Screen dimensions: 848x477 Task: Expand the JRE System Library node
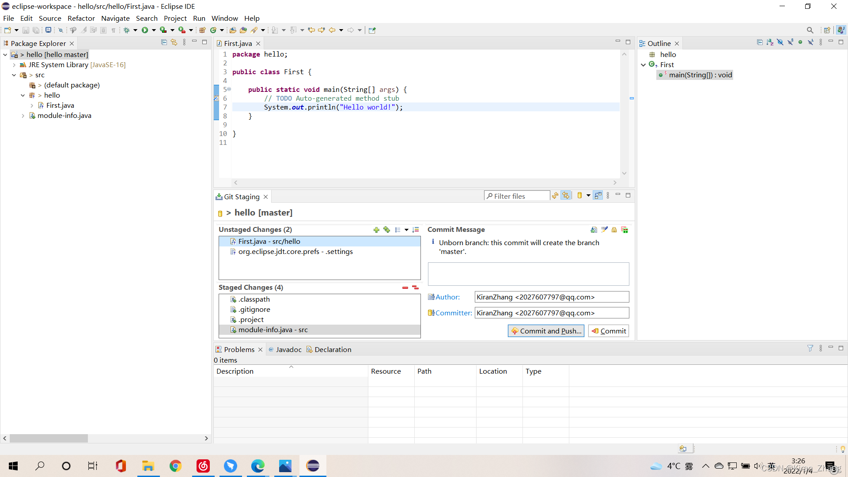click(x=14, y=65)
